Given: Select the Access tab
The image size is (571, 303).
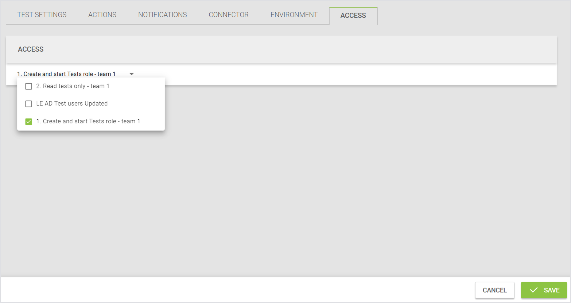Looking at the screenshot, I should 353,16.
